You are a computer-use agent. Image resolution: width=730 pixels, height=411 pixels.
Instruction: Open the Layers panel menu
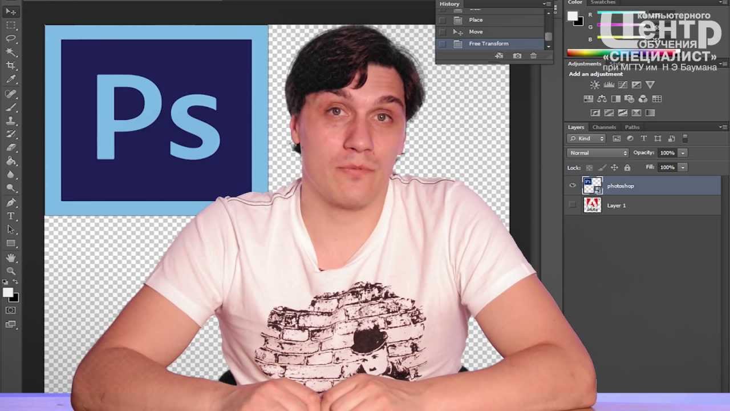click(723, 127)
